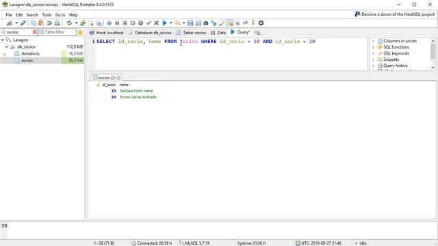Switch to the Table: socios tab

pyautogui.click(x=191, y=33)
